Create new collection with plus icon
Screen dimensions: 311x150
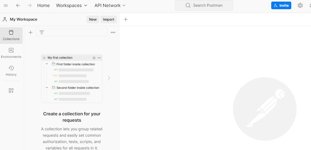[31, 32]
